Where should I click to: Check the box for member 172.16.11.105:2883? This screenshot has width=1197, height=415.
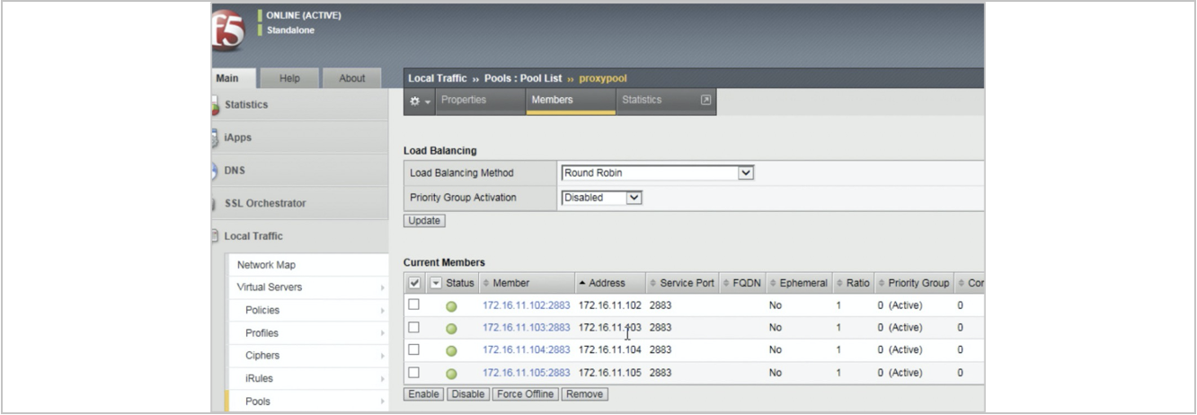[414, 372]
